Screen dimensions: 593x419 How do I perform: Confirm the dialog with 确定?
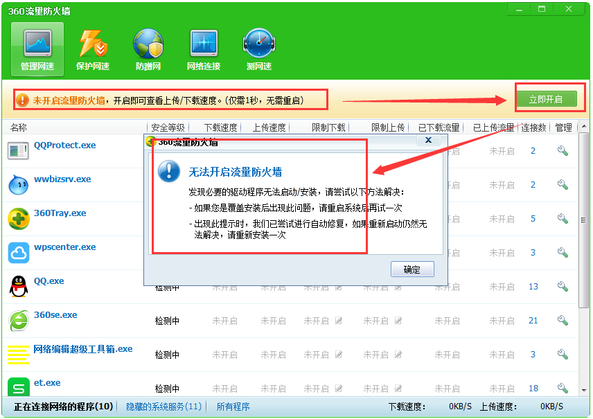(x=412, y=269)
